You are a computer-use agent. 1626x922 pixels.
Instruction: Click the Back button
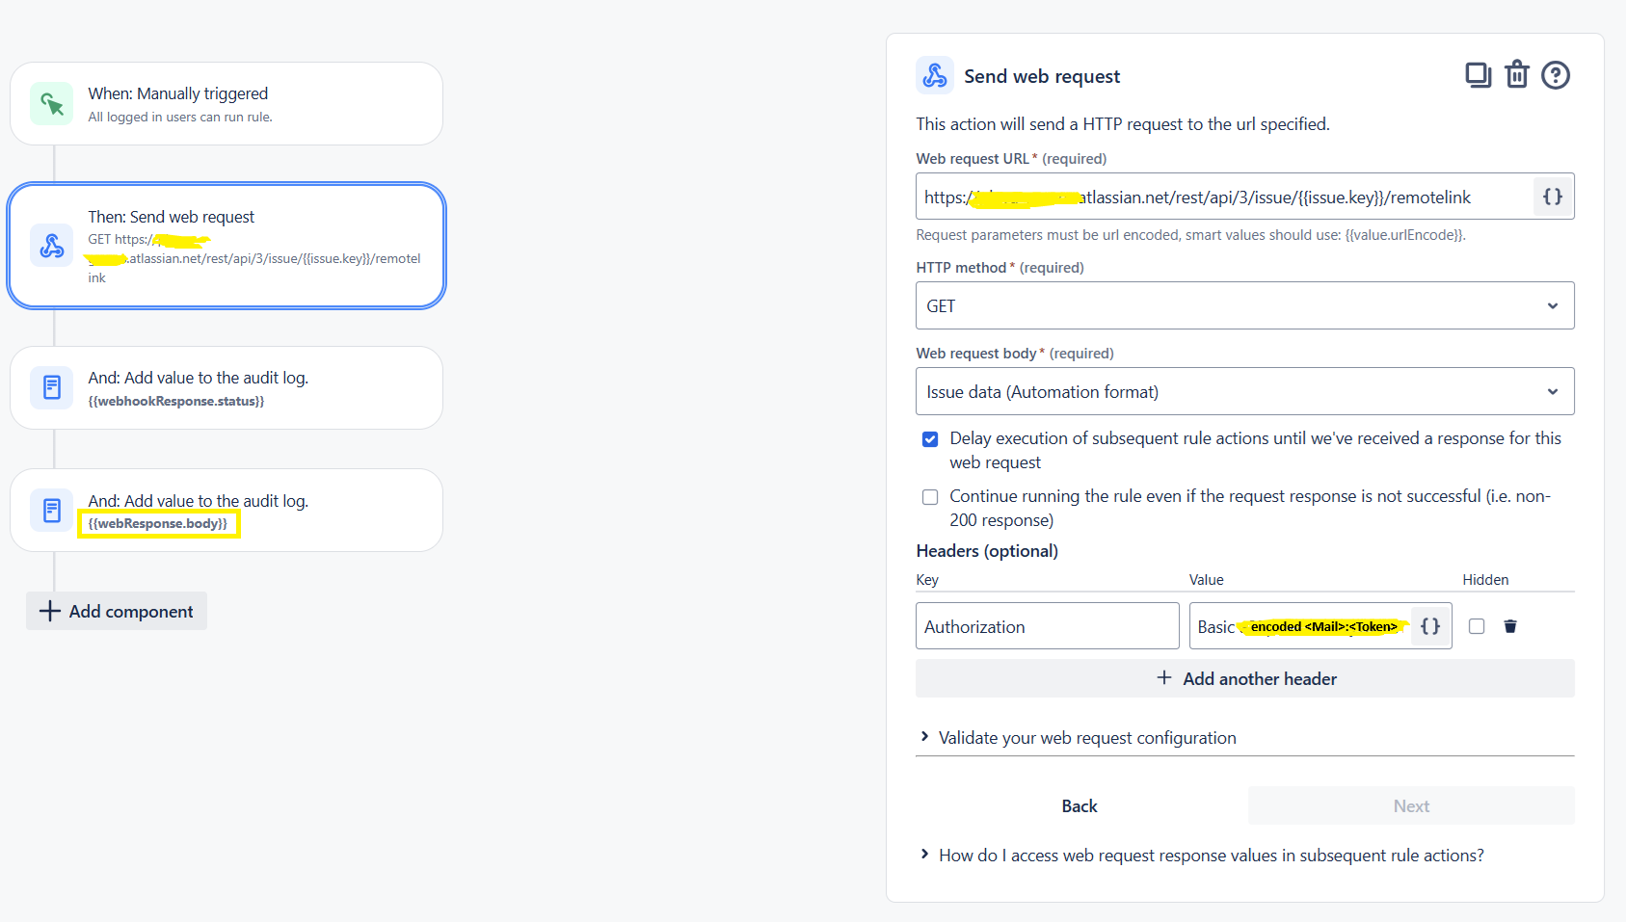pos(1080,805)
